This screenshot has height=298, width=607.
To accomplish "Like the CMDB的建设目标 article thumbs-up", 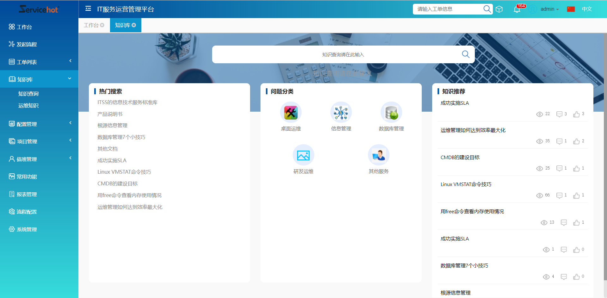I will pos(576,169).
